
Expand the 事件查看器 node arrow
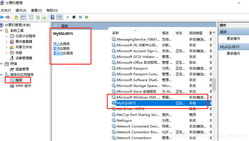click(7, 42)
